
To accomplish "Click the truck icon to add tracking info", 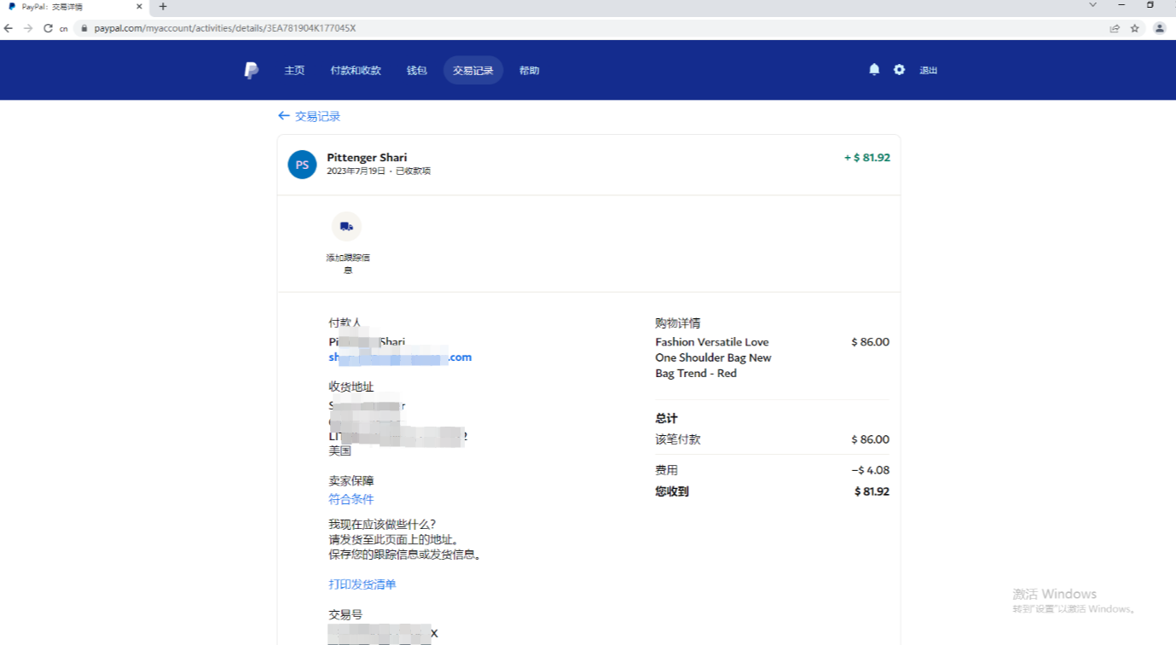I will 346,227.
